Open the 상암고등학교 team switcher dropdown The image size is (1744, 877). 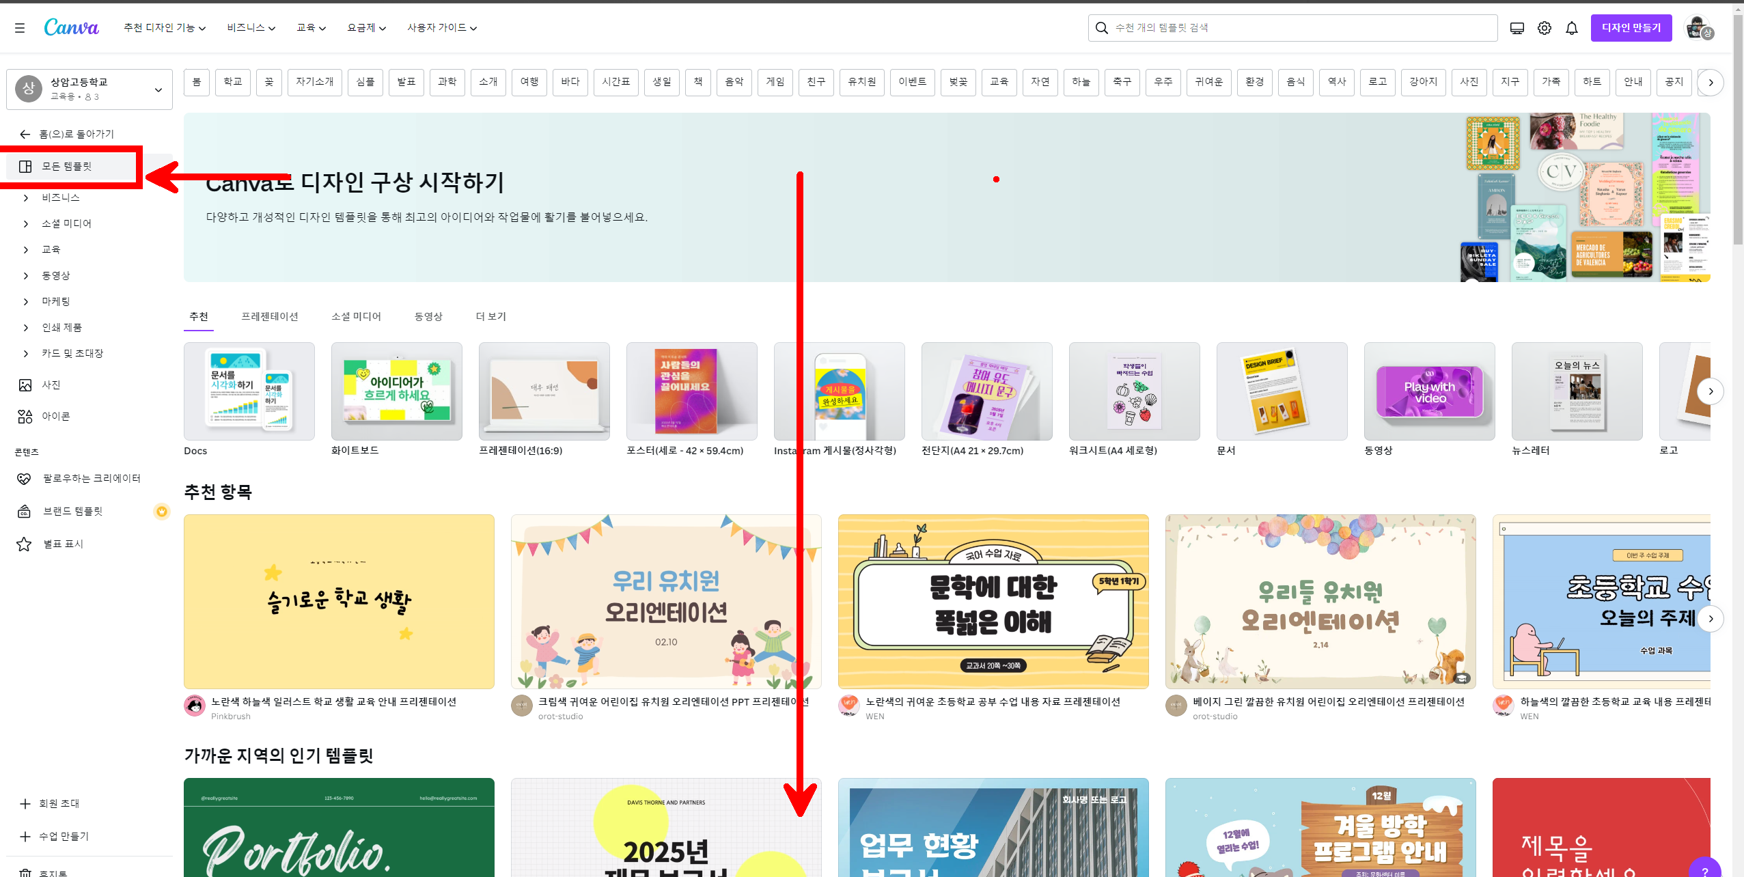89,89
